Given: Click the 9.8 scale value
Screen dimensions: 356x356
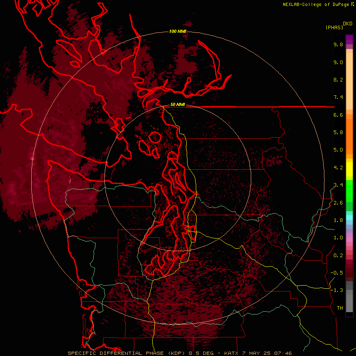Looking at the screenshot, I should pos(338,44).
